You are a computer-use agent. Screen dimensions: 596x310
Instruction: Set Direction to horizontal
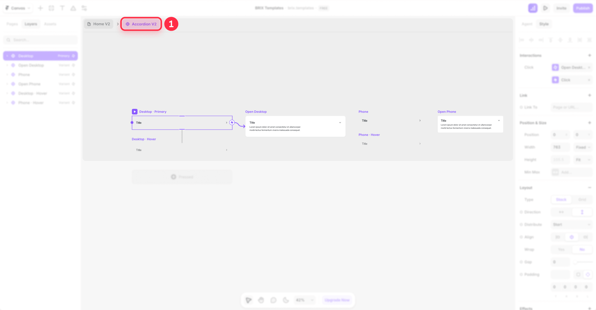[x=561, y=212]
